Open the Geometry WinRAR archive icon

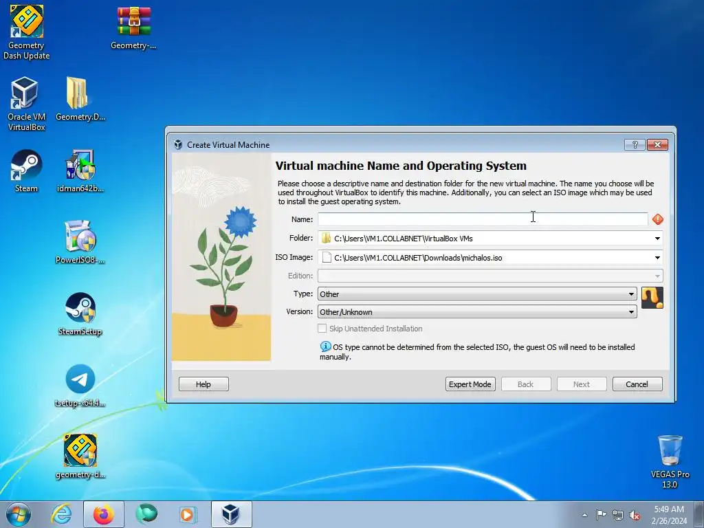point(133,27)
